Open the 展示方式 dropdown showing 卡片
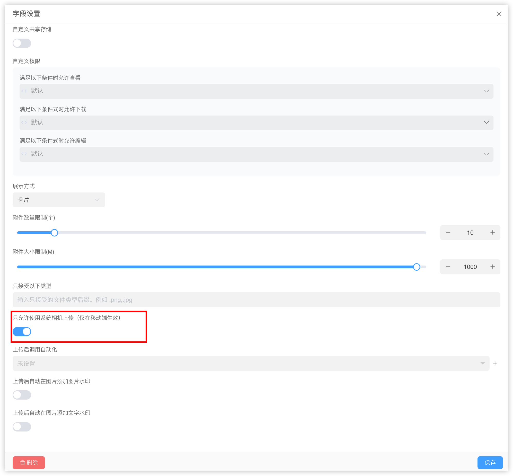This screenshot has height=476, width=513. click(59, 200)
